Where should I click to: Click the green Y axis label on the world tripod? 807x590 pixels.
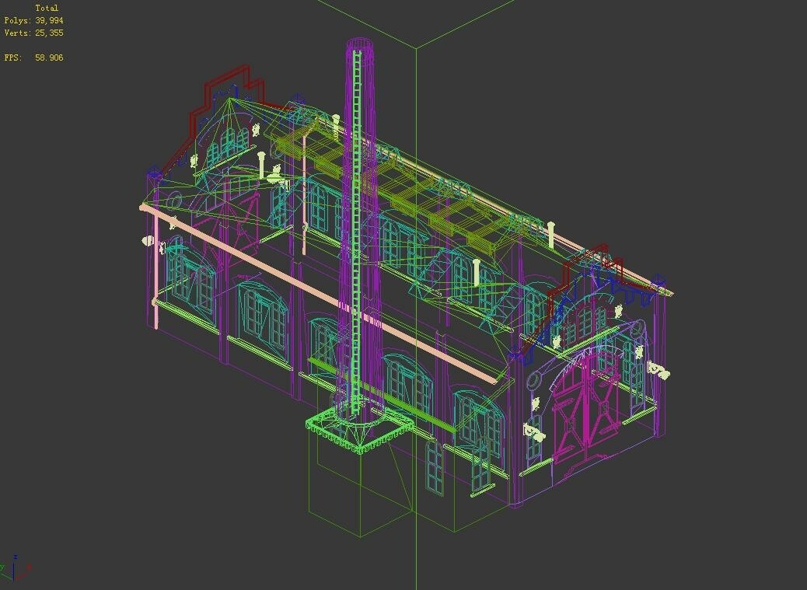(x=4, y=567)
